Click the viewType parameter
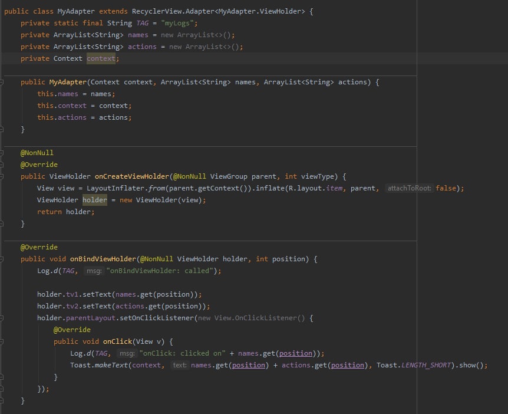 click(318, 176)
